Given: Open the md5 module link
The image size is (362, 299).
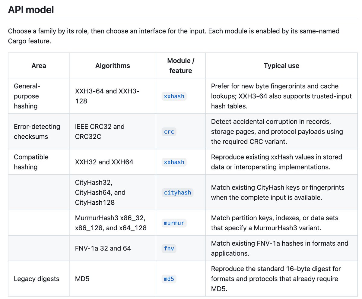Looking at the screenshot, I should pos(169,279).
